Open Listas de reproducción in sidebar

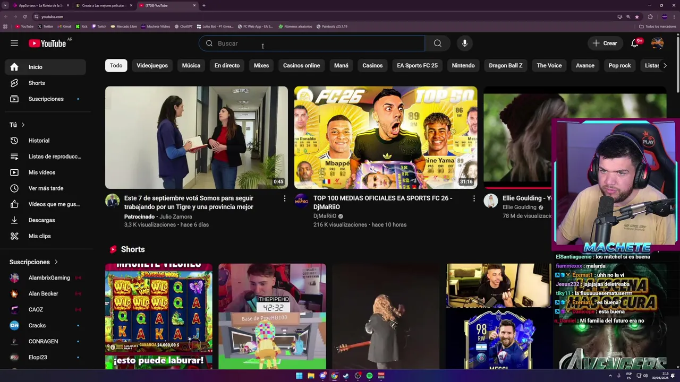(x=45, y=157)
